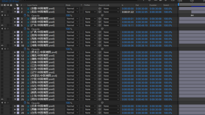Hide layer 2 using its eye toggle

[2, 12]
